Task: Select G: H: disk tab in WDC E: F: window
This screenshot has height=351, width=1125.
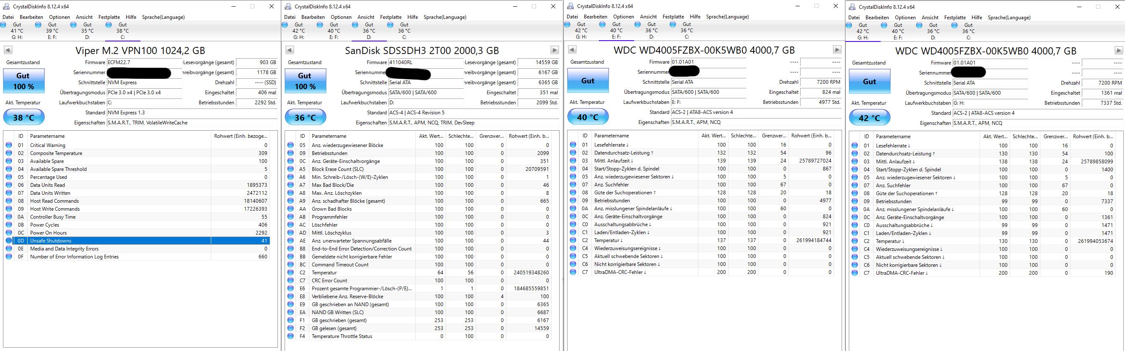Action: click(x=581, y=30)
